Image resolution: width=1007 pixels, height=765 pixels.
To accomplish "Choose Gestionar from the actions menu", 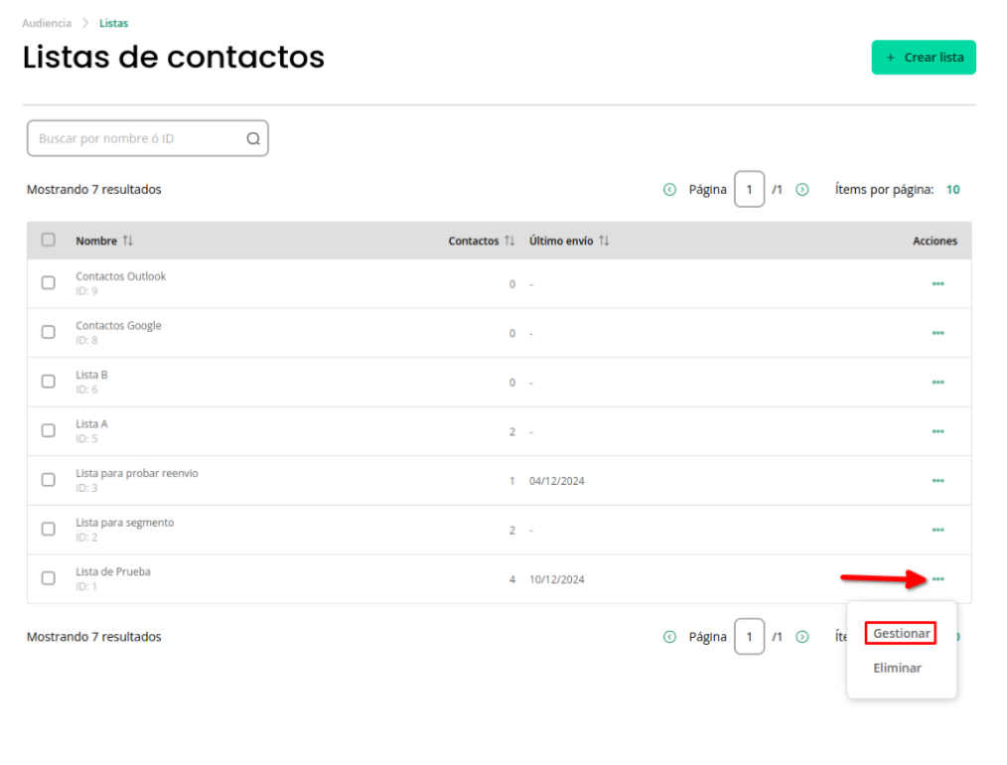I will coord(901,633).
